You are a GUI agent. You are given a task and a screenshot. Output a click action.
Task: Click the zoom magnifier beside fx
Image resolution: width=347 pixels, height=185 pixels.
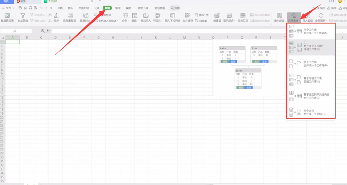[x=43, y=31]
